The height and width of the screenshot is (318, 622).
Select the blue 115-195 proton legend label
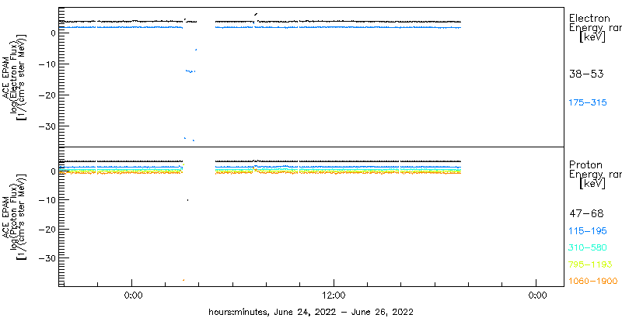pos(588,231)
